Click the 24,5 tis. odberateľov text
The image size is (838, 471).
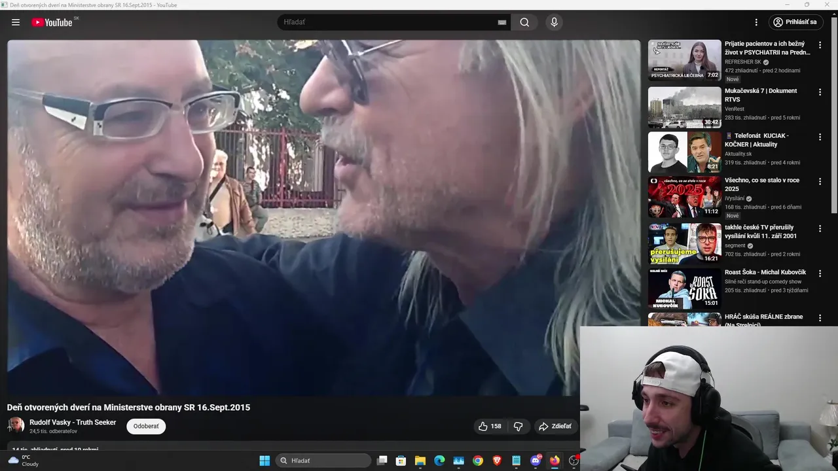click(x=53, y=432)
